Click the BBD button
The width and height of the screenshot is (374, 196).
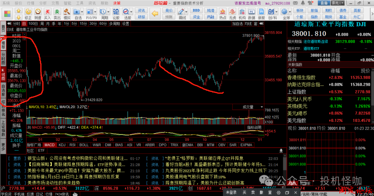pos(196,10)
